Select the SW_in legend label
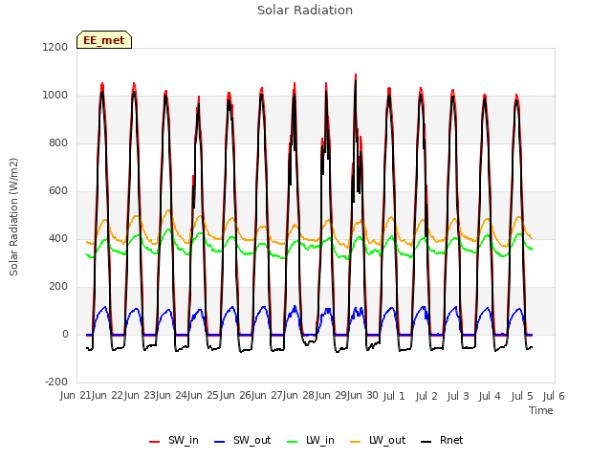This screenshot has width=612, height=459. click(x=184, y=440)
